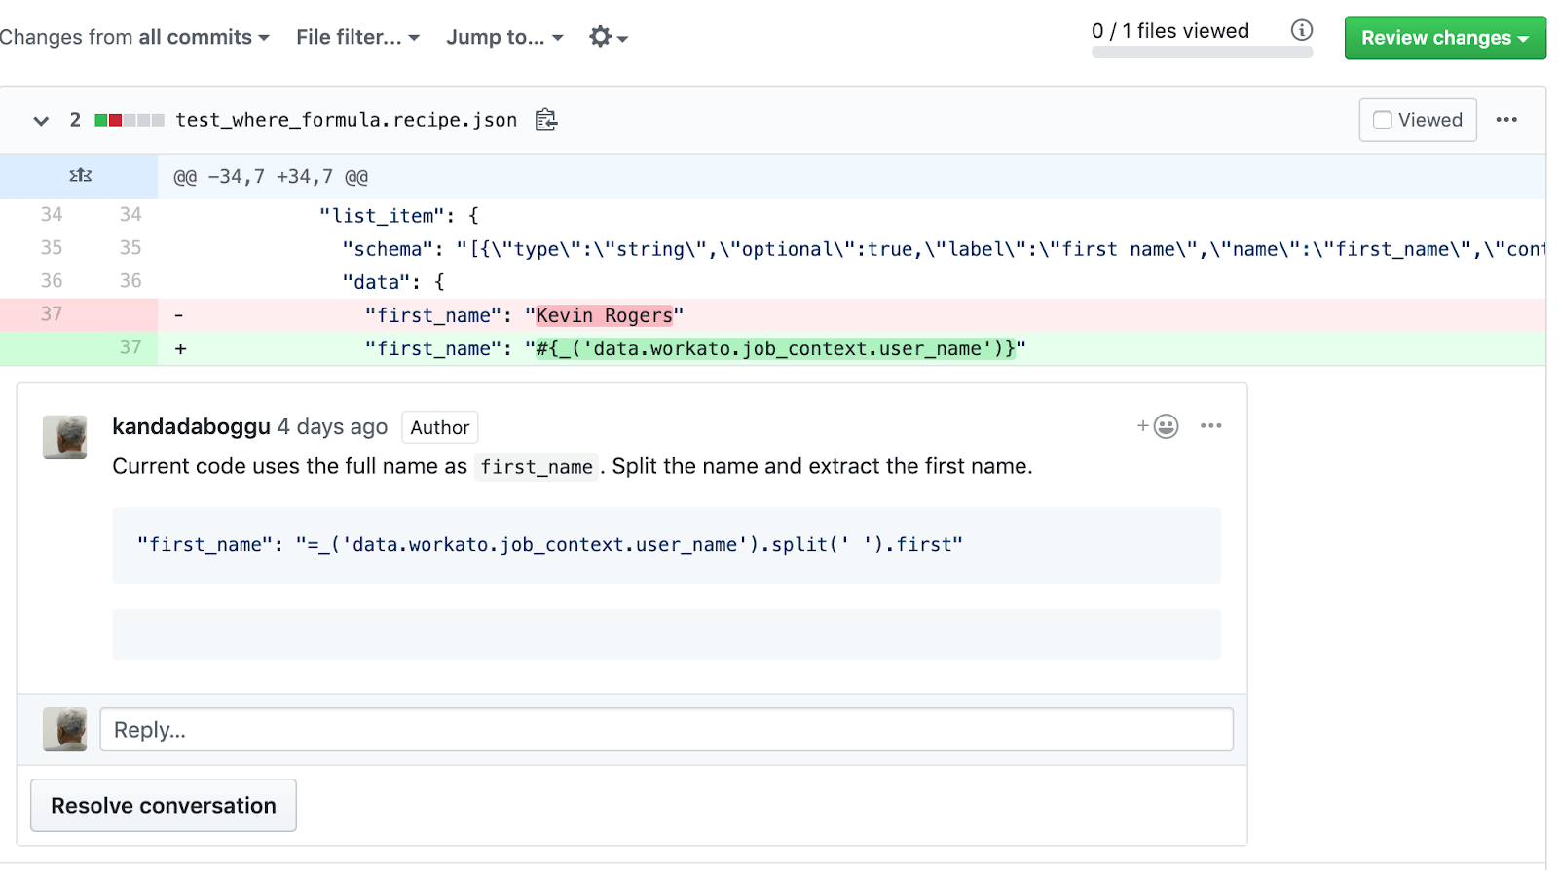Click in the Reply text field
1558x870 pixels.
pyautogui.click(x=666, y=730)
